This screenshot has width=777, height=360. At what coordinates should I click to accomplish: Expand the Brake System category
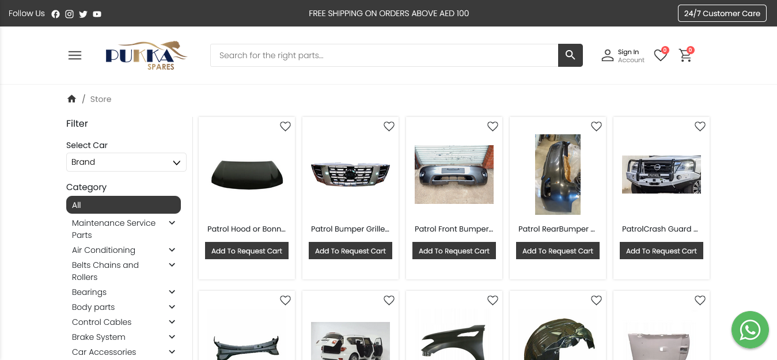pyautogui.click(x=172, y=337)
